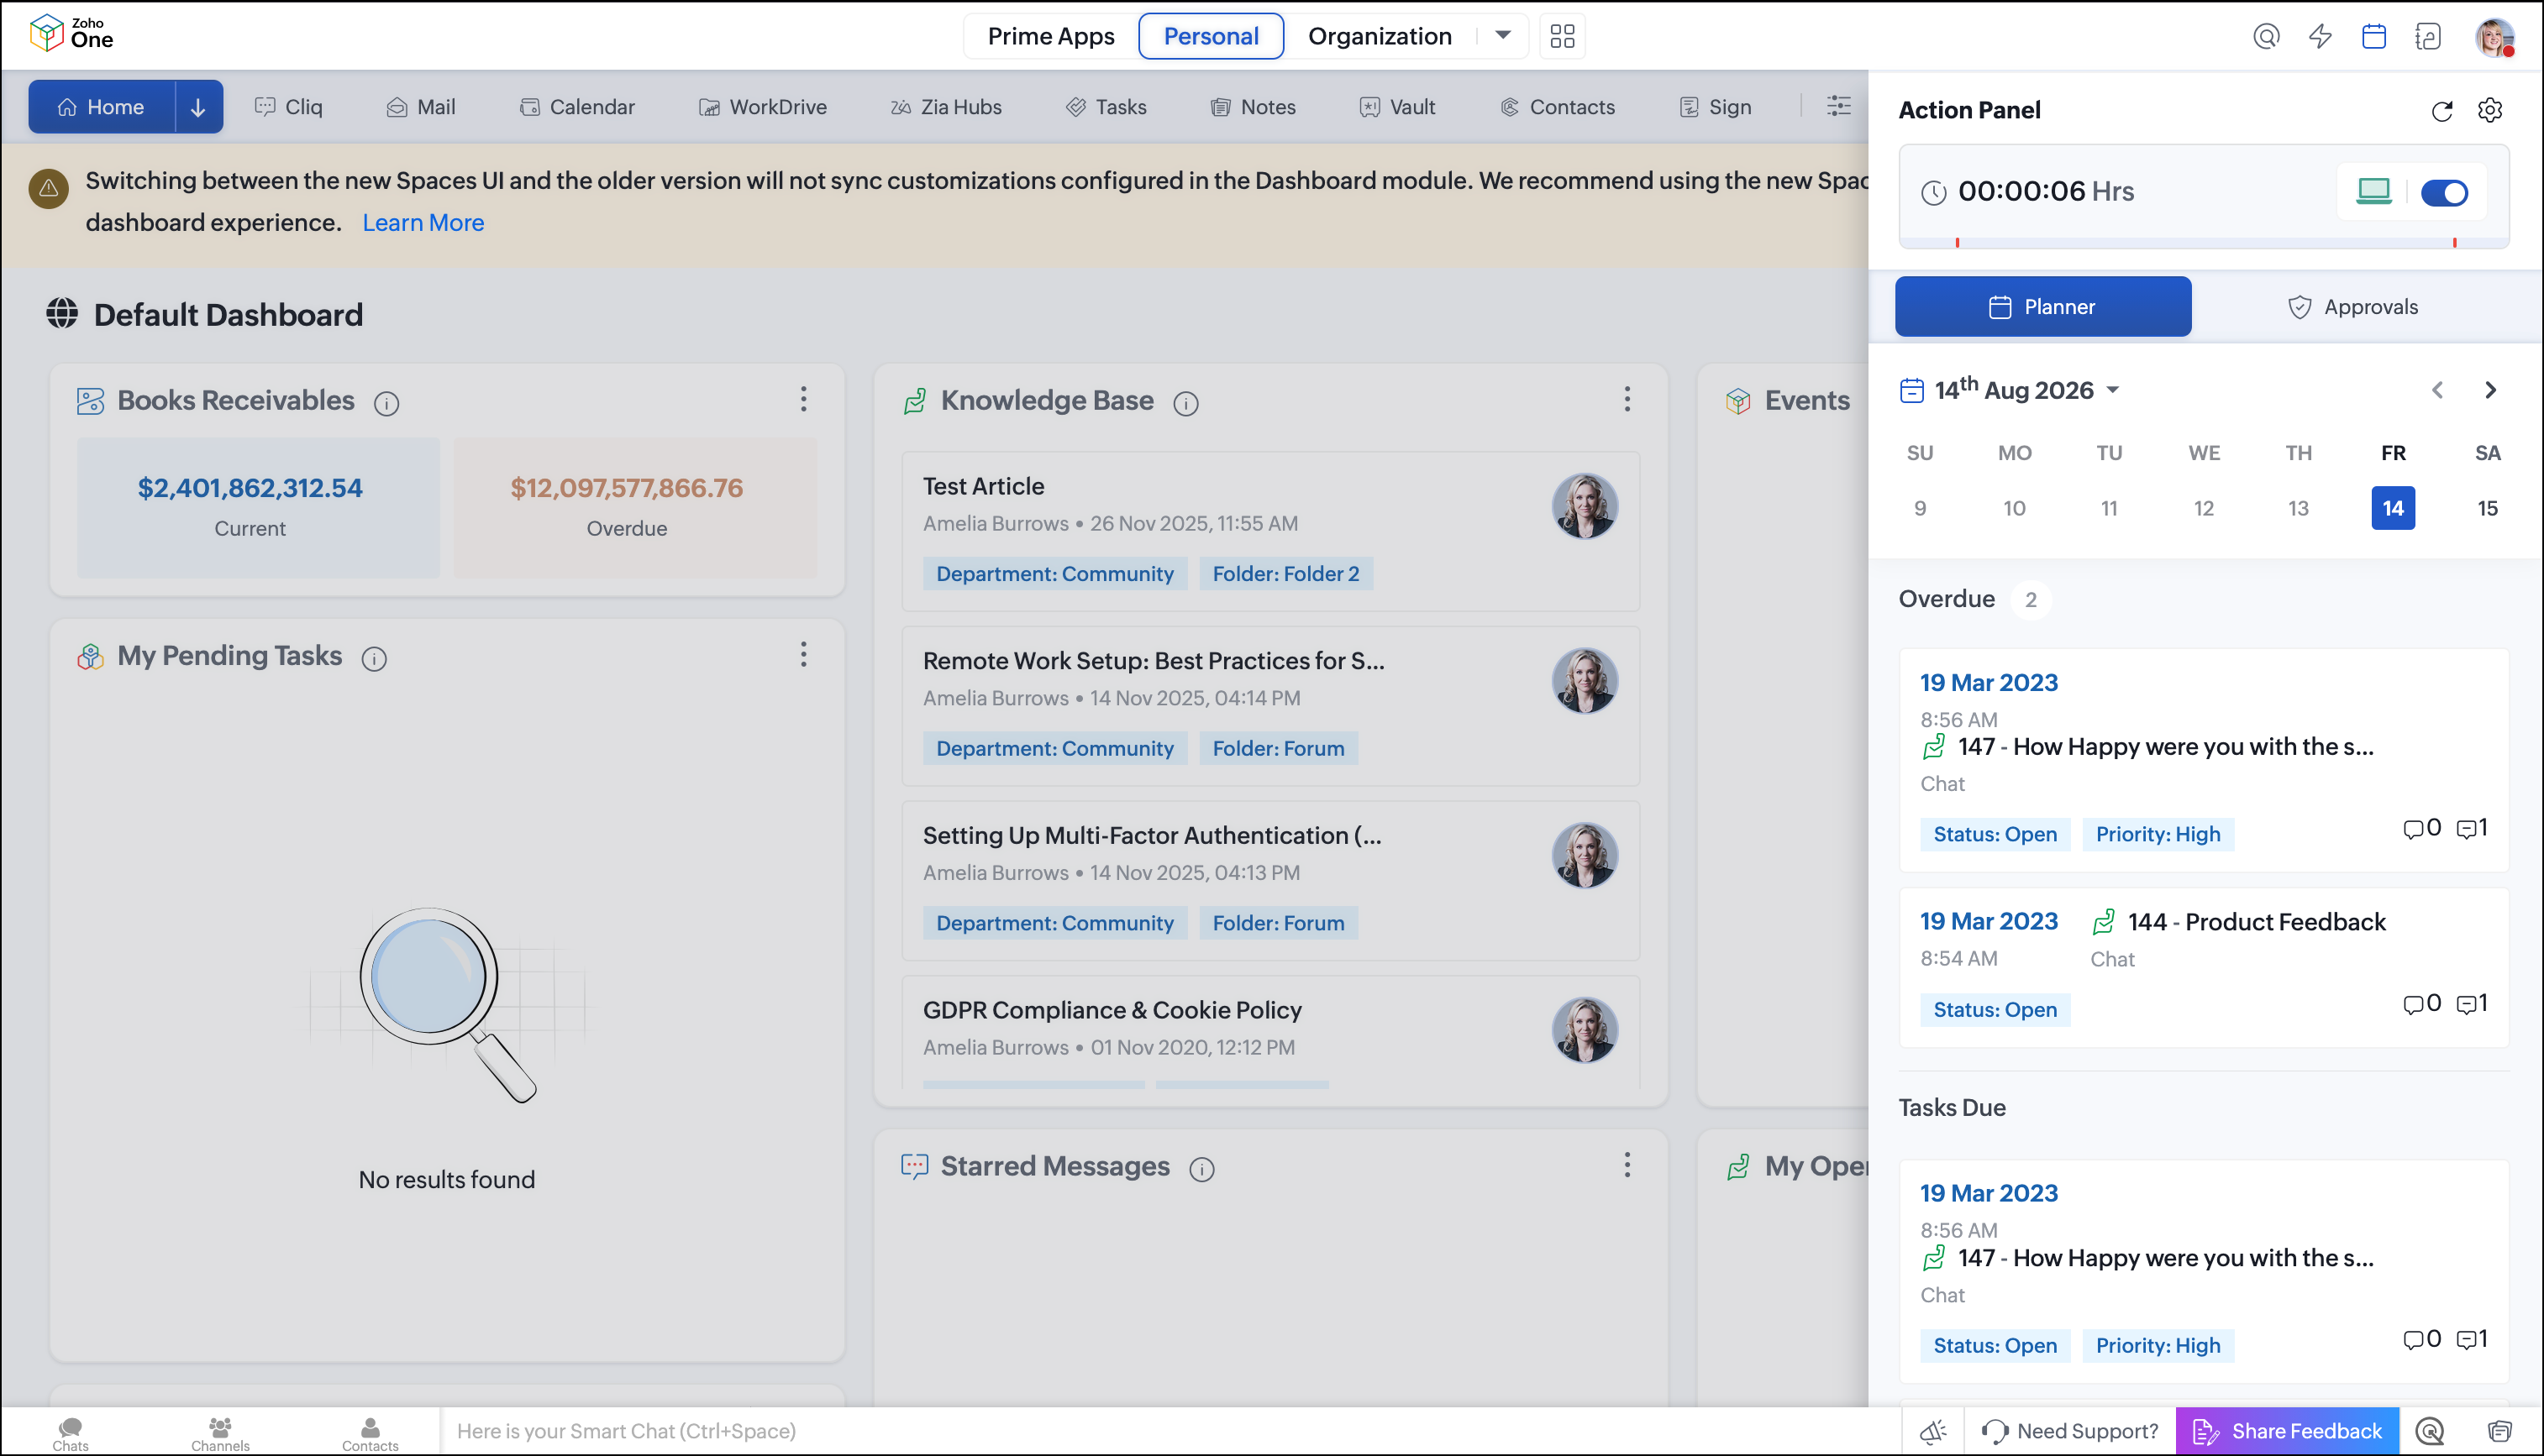Refresh the Action Panel
Screen dimensions: 2544x1456
pos(2442,110)
